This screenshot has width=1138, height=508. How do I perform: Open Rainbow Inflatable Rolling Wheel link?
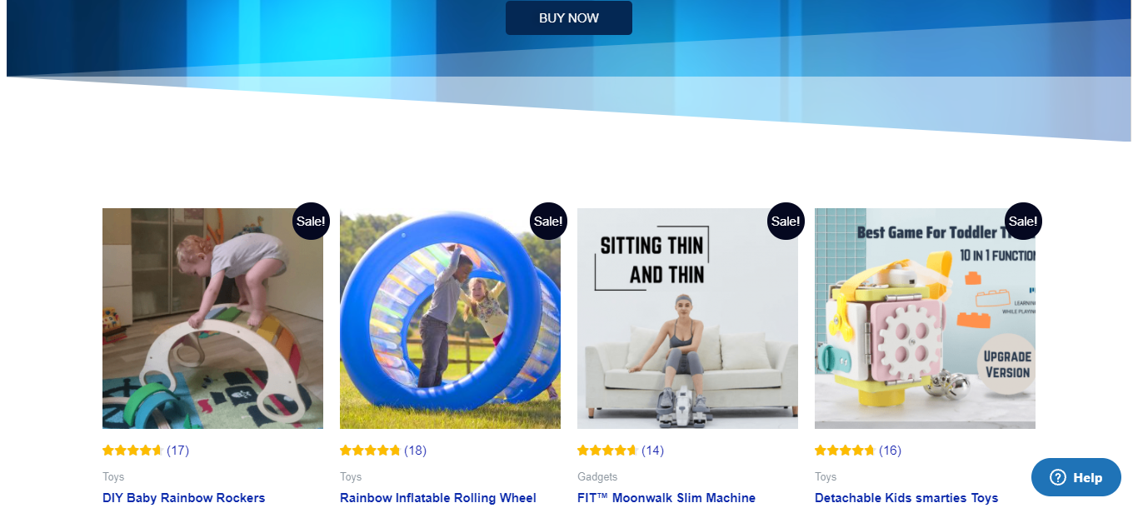coord(438,498)
